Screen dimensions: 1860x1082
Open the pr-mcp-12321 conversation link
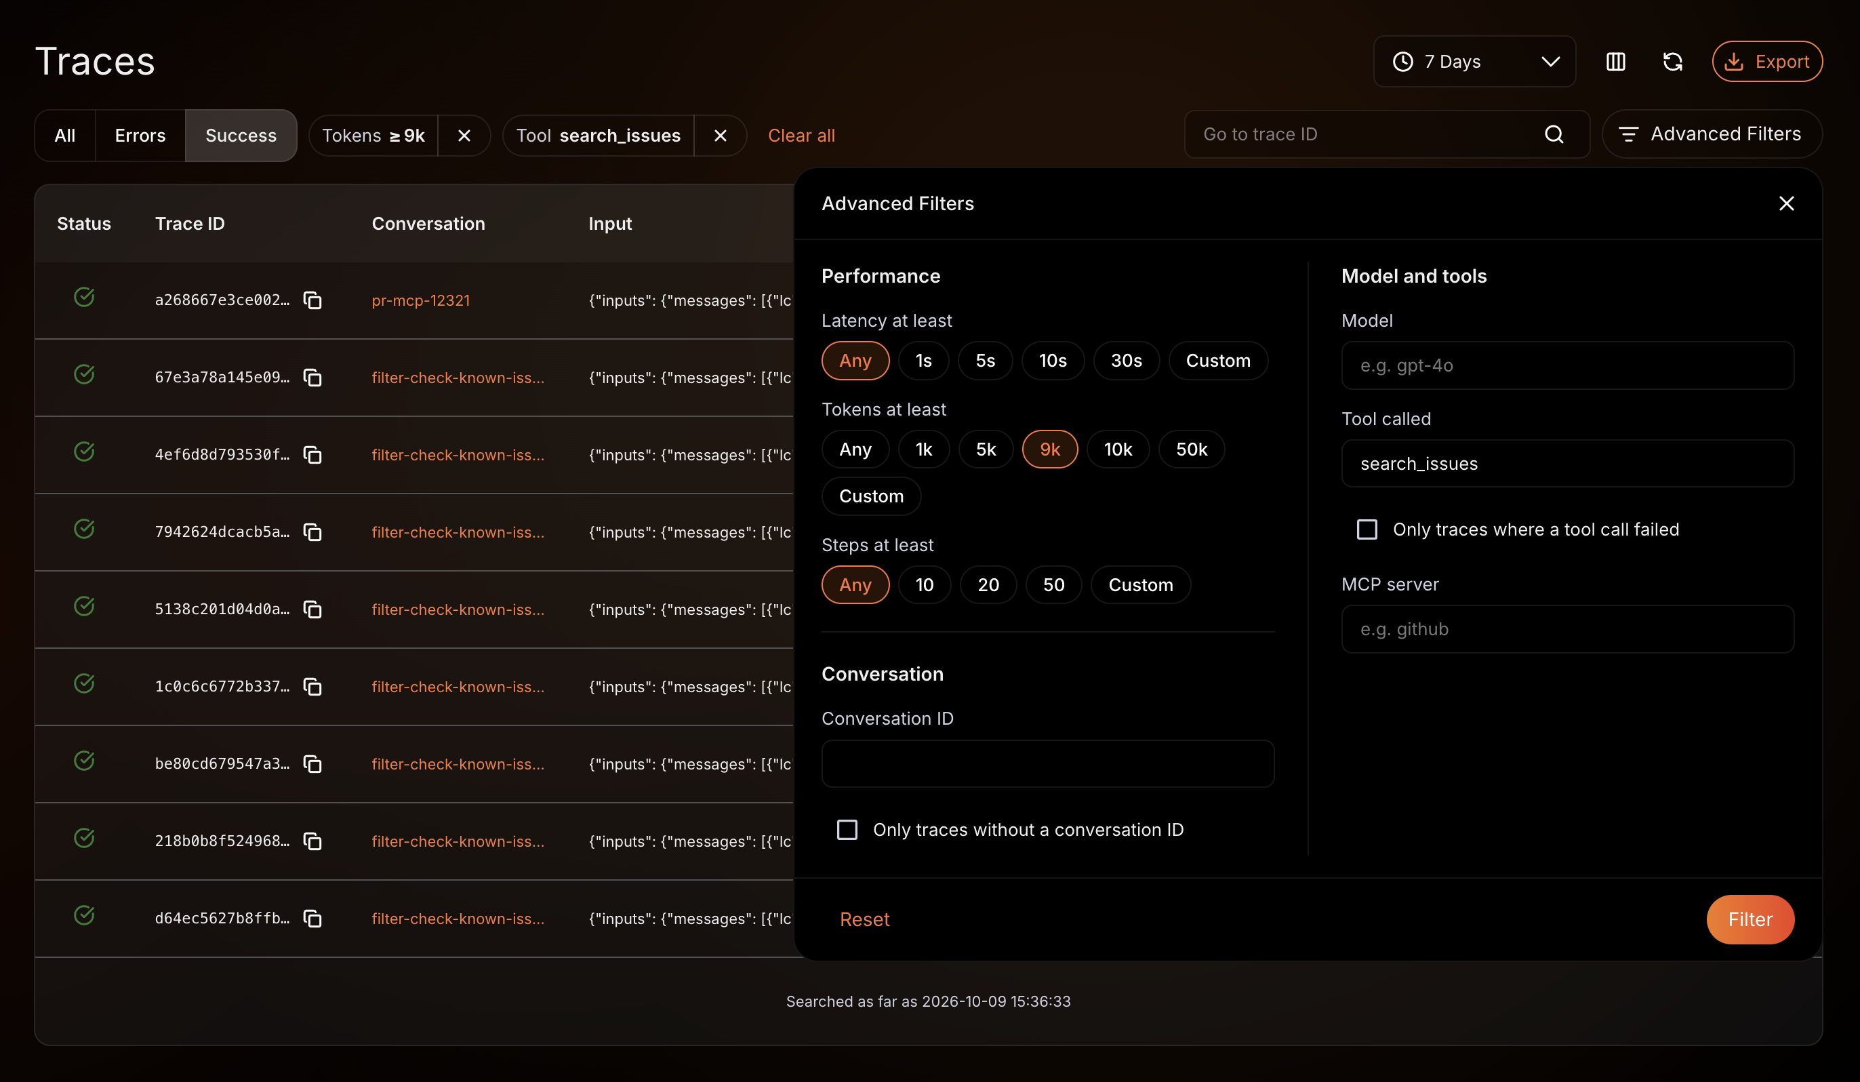[421, 300]
